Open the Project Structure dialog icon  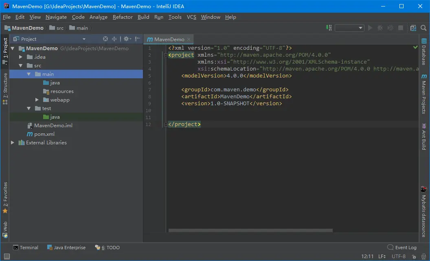coord(413,28)
